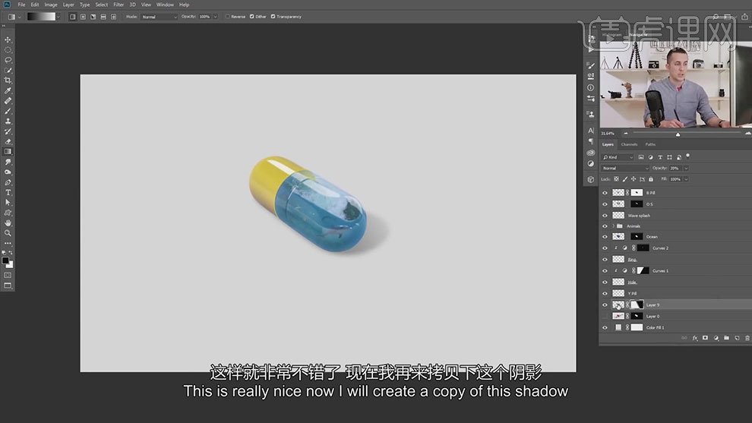Open the layer Fill dropdown
Image resolution: width=752 pixels, height=423 pixels.
pyautogui.click(x=686, y=179)
